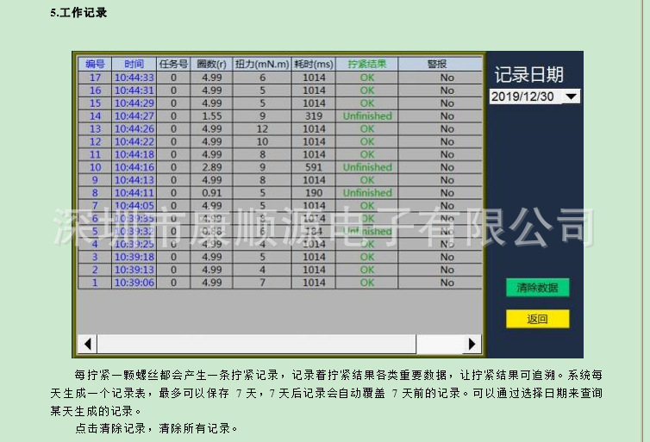Click duration value 190

(x=314, y=193)
